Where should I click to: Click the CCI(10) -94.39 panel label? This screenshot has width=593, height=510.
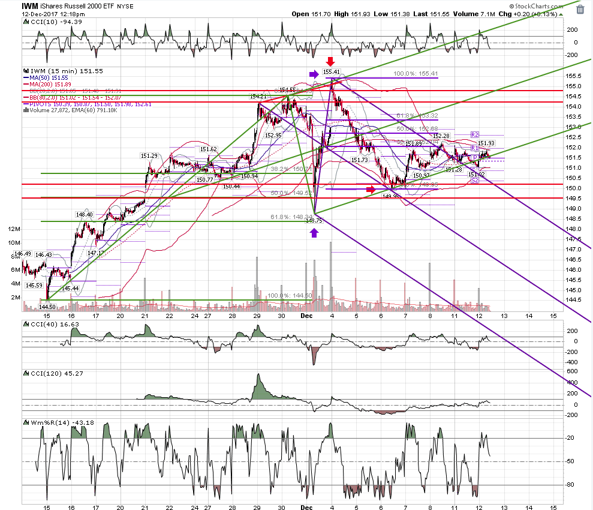click(x=56, y=22)
